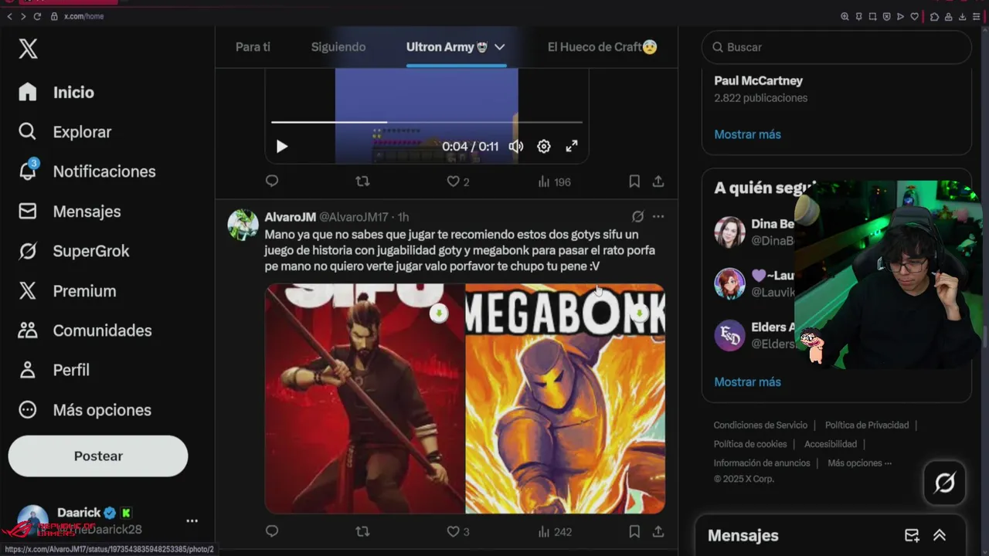Go to Inicio in the sidebar

click(x=56, y=92)
